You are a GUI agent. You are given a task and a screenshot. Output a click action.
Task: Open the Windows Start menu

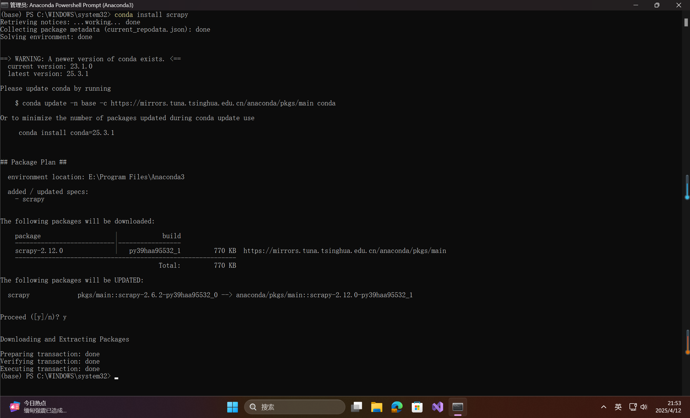(x=232, y=407)
